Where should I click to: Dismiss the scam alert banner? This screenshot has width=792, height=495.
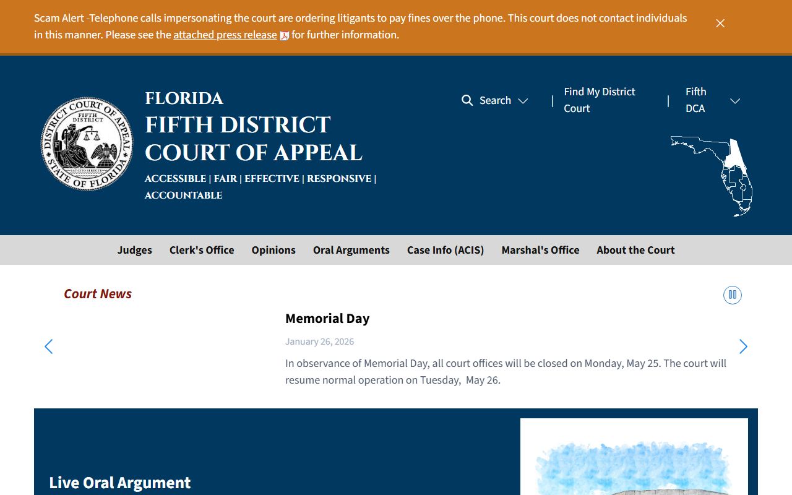tap(720, 24)
